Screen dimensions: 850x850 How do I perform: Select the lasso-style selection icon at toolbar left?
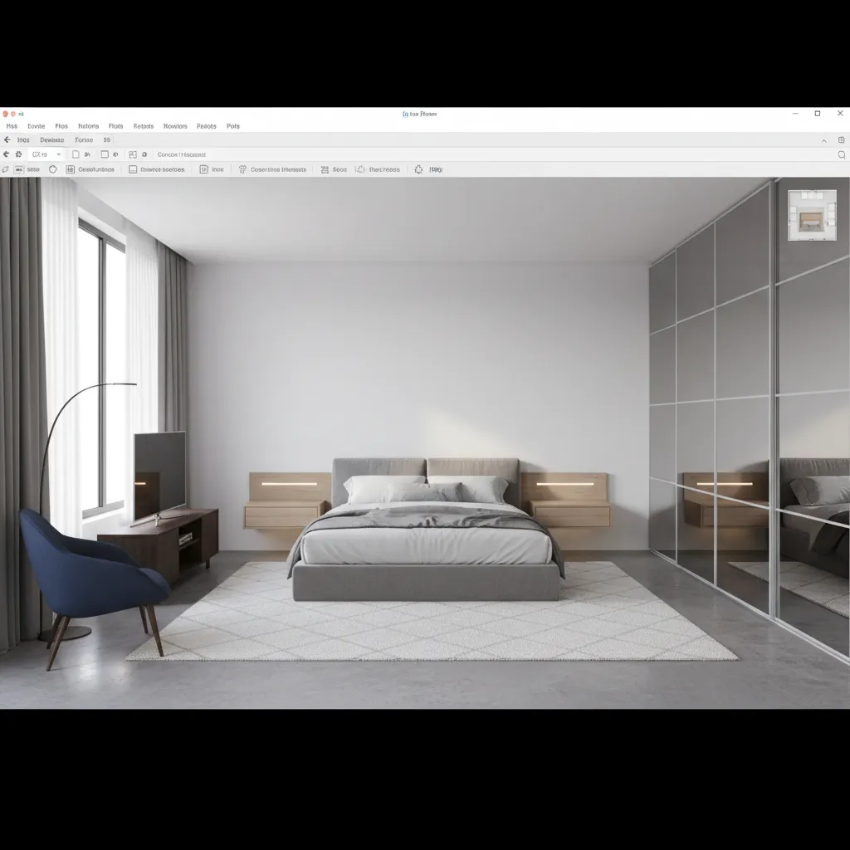pyautogui.click(x=6, y=169)
